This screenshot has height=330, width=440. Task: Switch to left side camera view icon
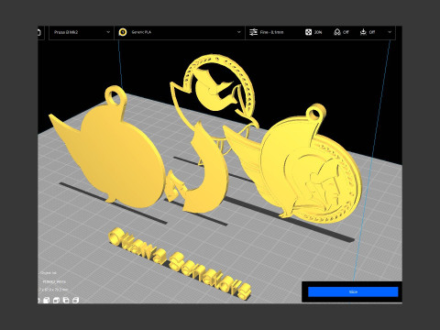coord(66,300)
